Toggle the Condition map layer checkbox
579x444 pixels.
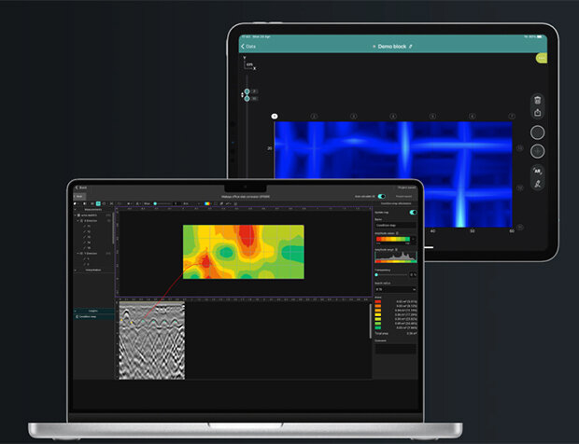pyautogui.click(x=78, y=317)
